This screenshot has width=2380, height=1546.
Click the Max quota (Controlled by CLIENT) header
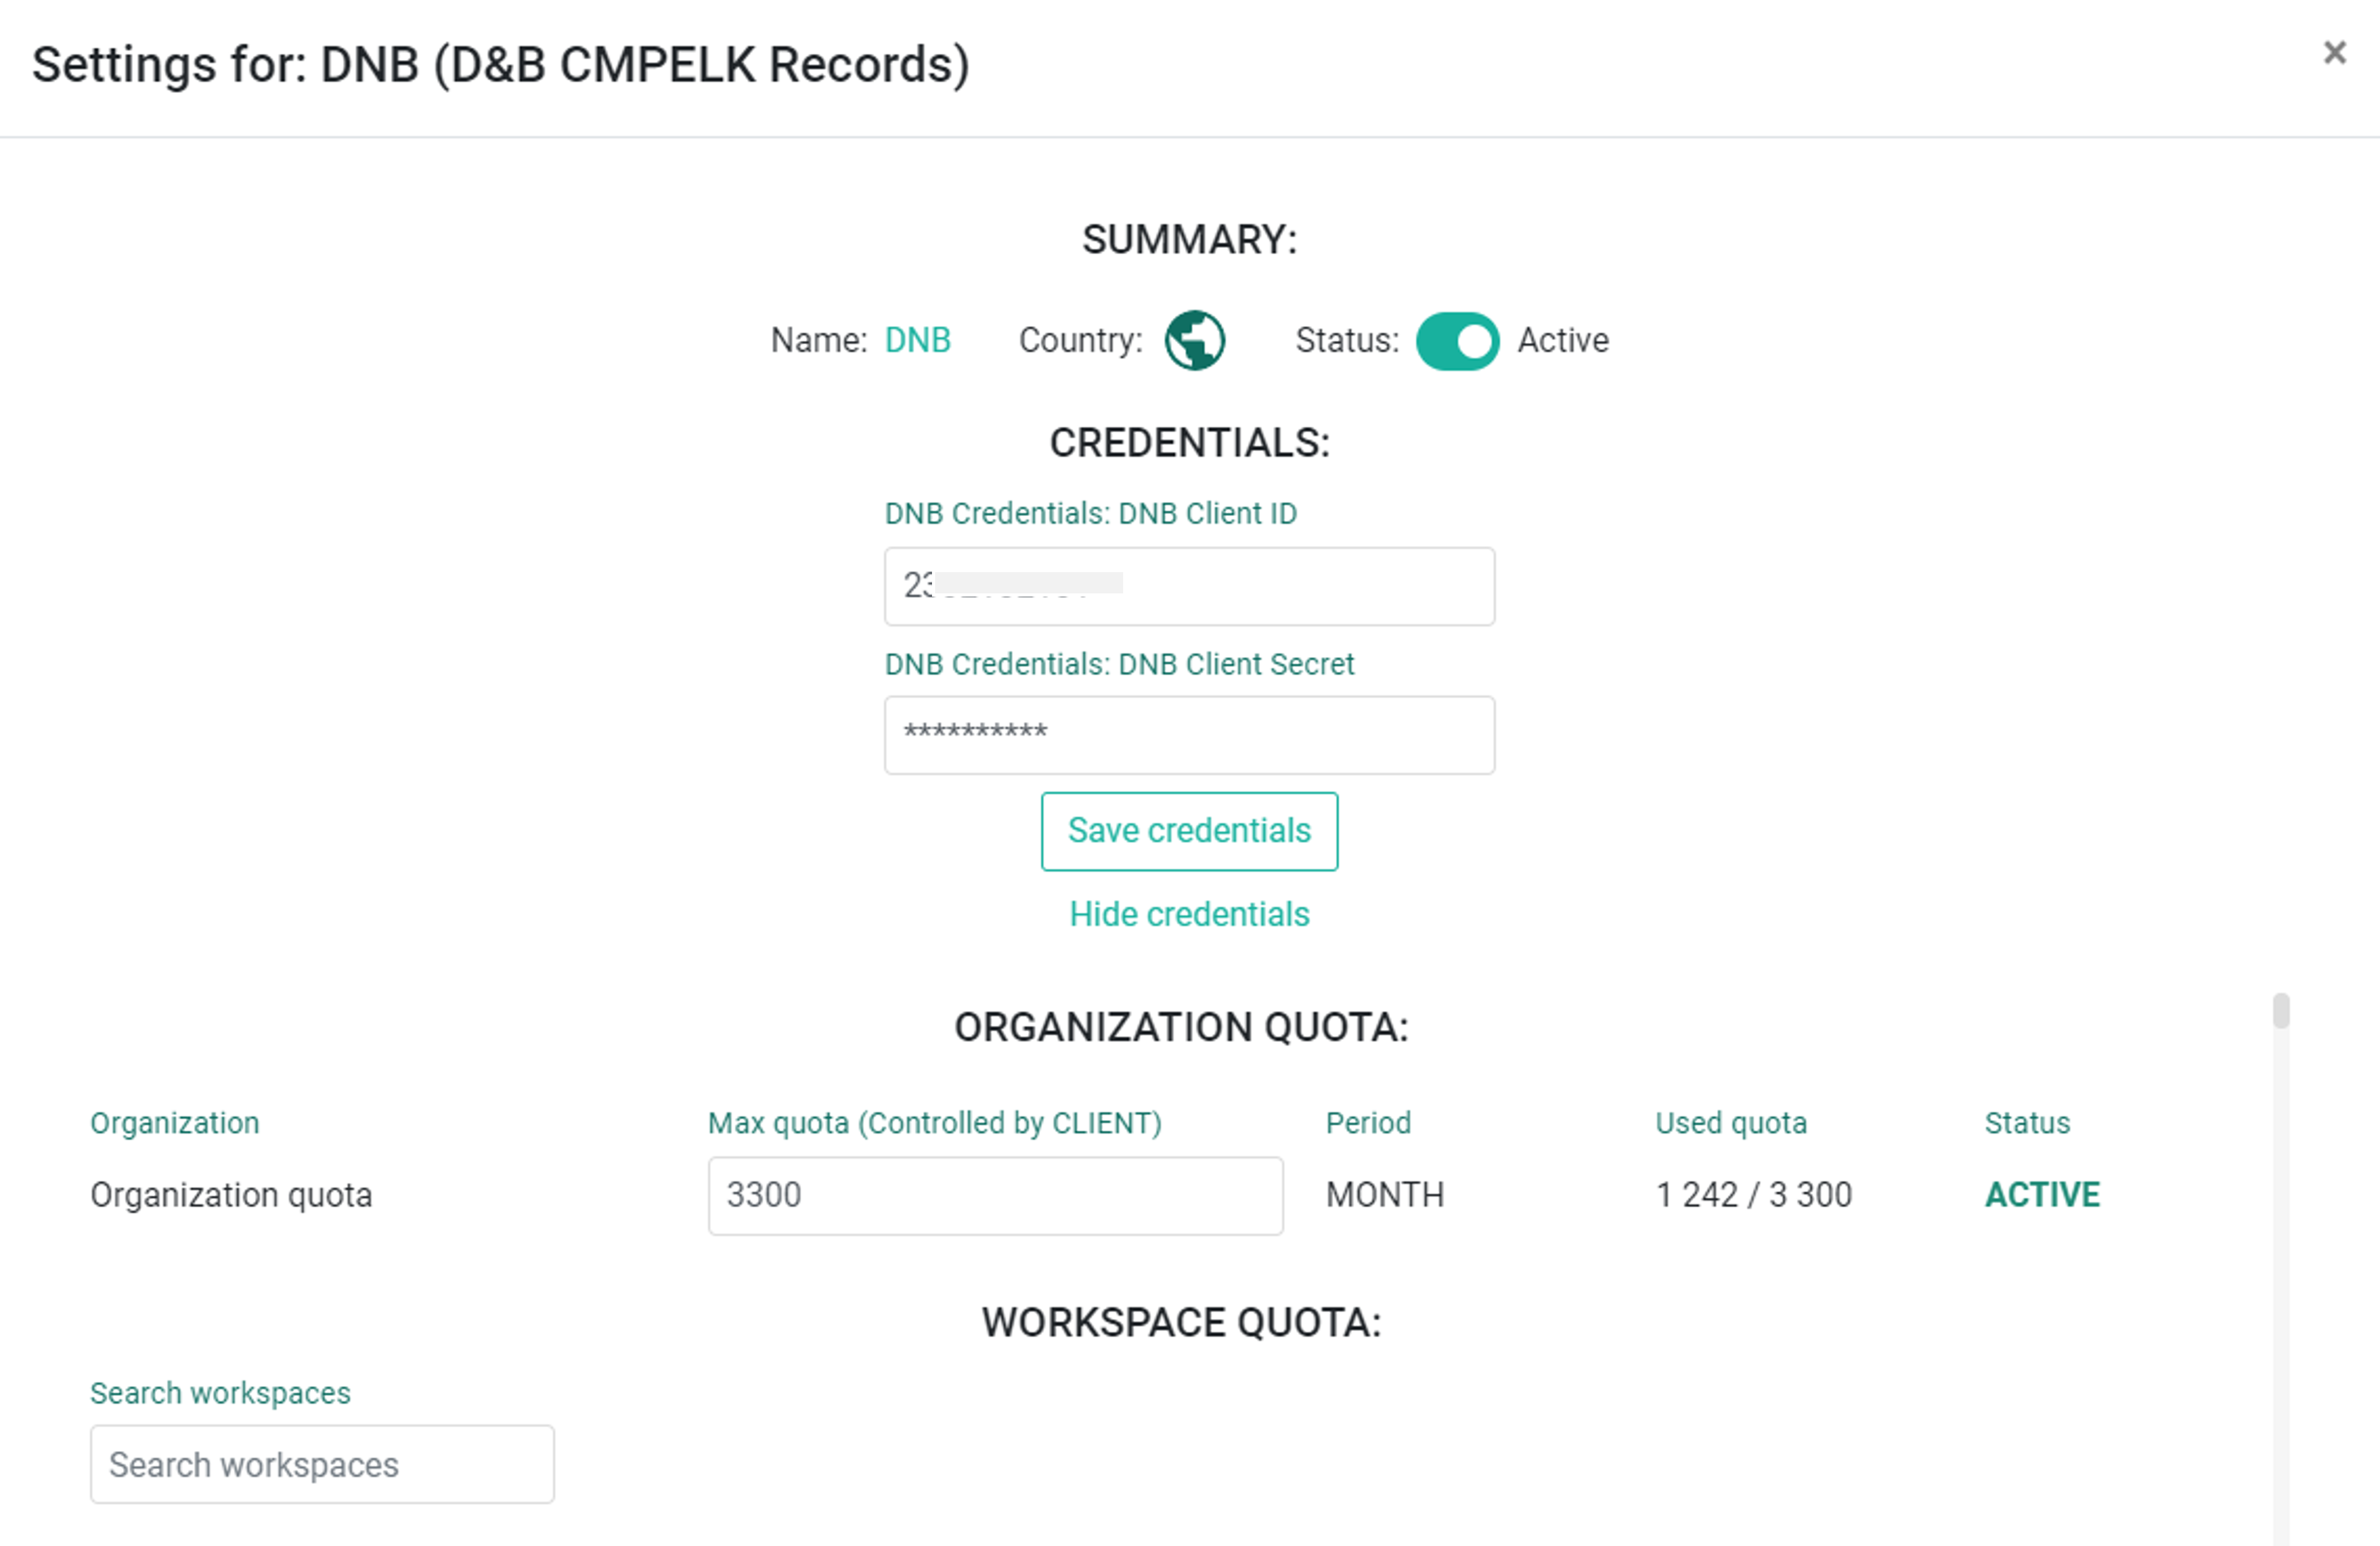tap(934, 1123)
